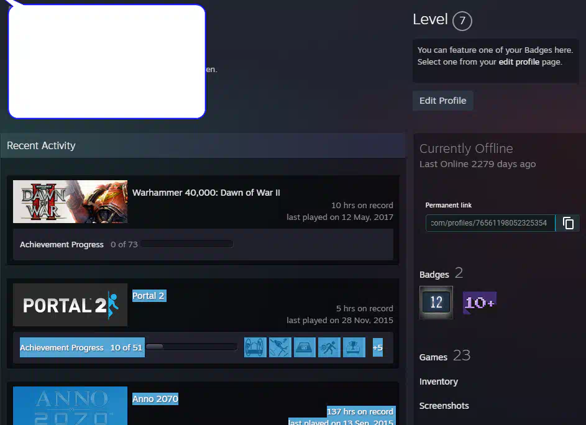The image size is (586, 425).
Task: Open Warhammer 40,000: Dawn of War II title
Action: click(x=206, y=193)
